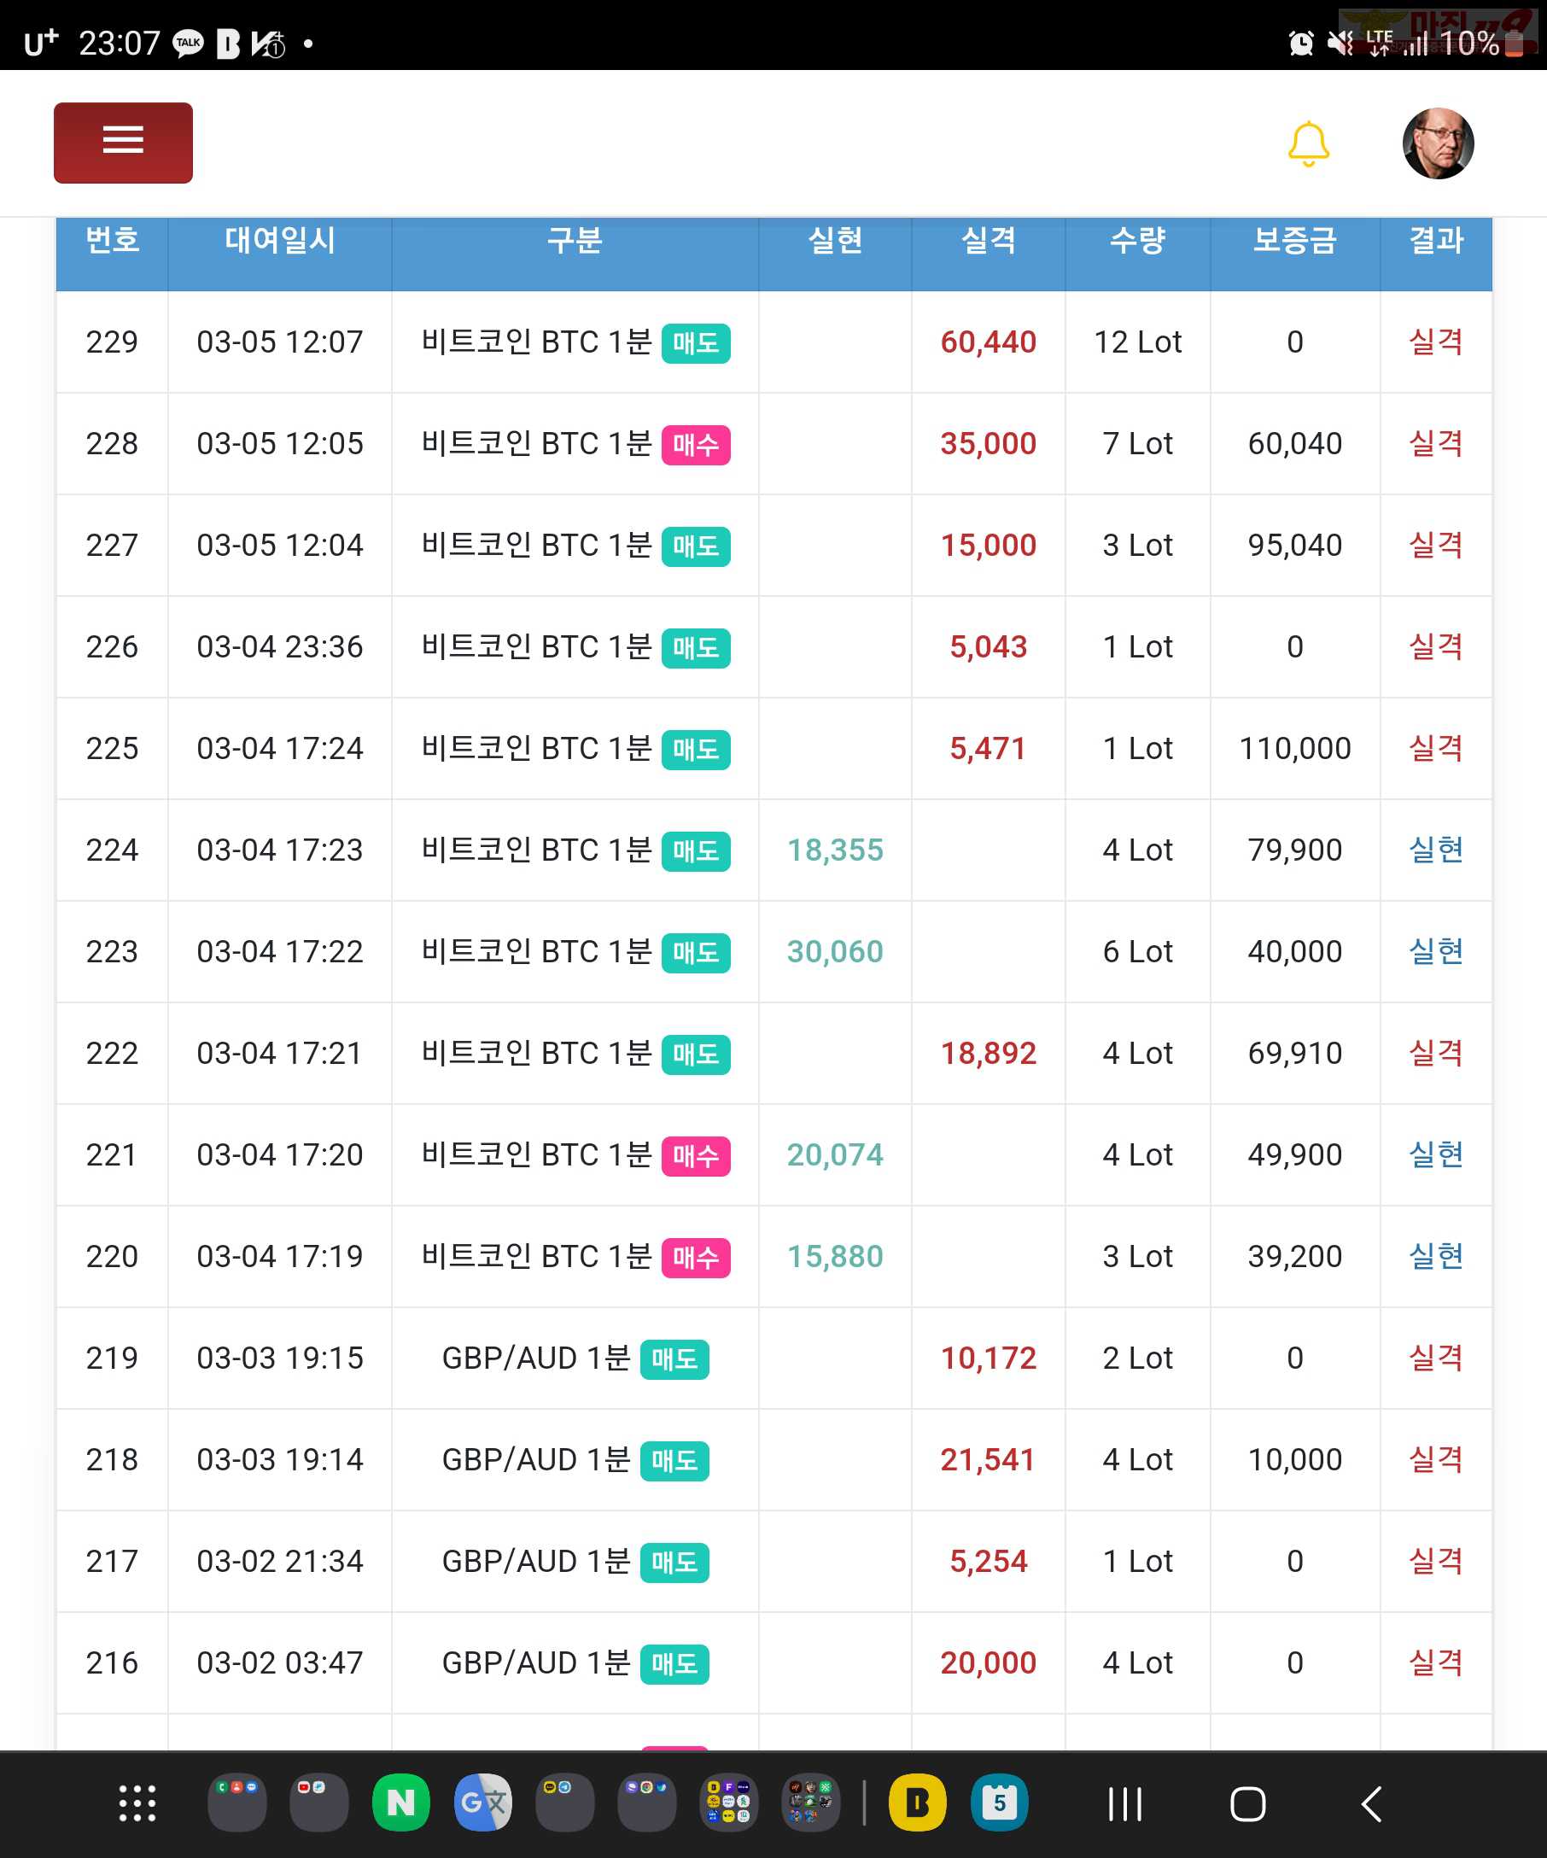1547x1858 pixels.
Task: Tap the Android recent apps button
Action: pyautogui.click(x=1125, y=1804)
